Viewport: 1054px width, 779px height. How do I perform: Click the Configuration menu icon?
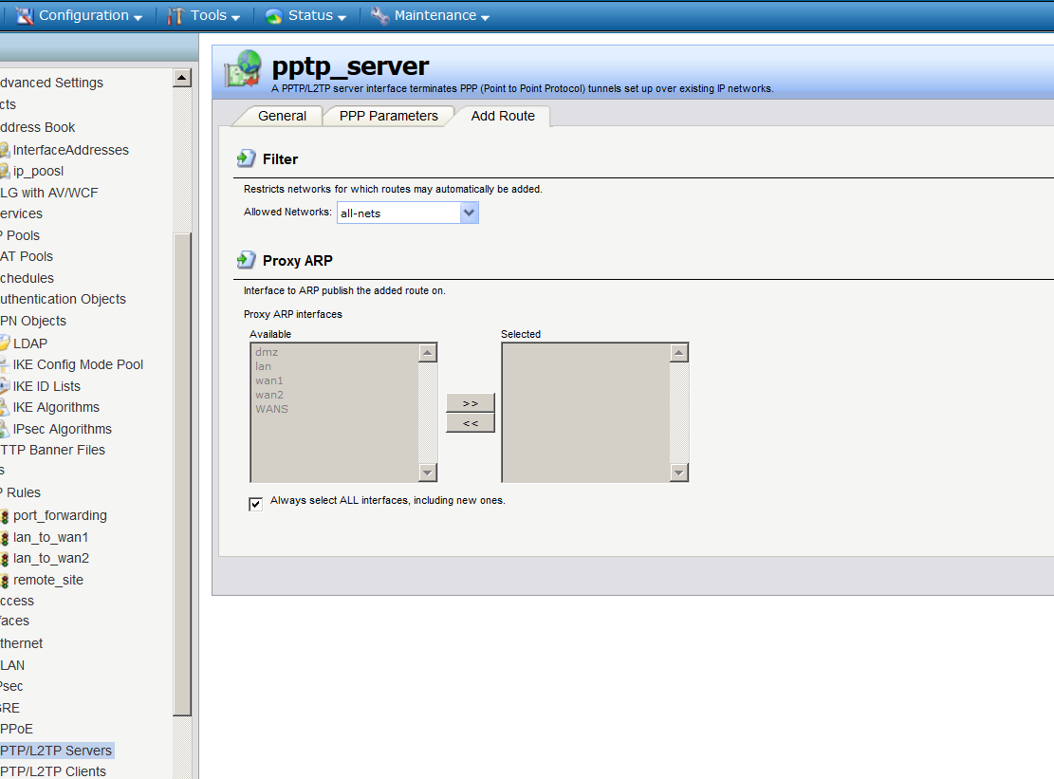click(x=25, y=16)
